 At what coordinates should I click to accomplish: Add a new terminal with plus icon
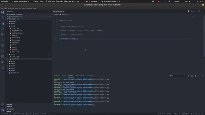pyautogui.click(x=188, y=76)
